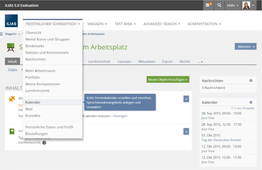Open the Aktionen dropdown button
262x170 pixels.
tap(246, 46)
